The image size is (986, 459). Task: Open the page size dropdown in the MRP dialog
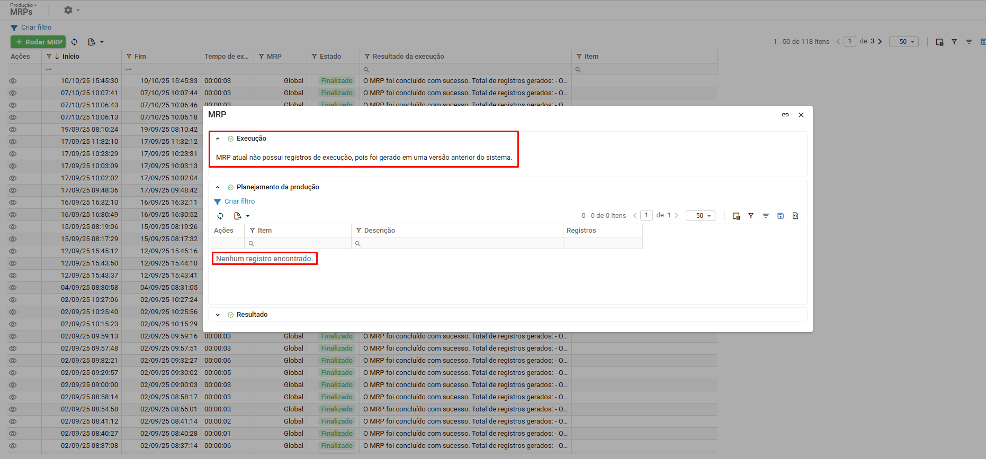click(x=701, y=216)
